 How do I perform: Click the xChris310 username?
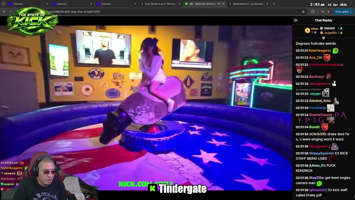tap(317, 134)
